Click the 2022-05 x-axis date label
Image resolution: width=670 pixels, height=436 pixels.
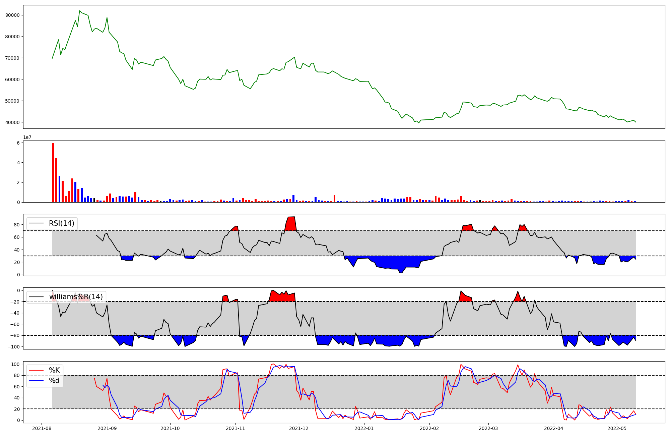617,428
